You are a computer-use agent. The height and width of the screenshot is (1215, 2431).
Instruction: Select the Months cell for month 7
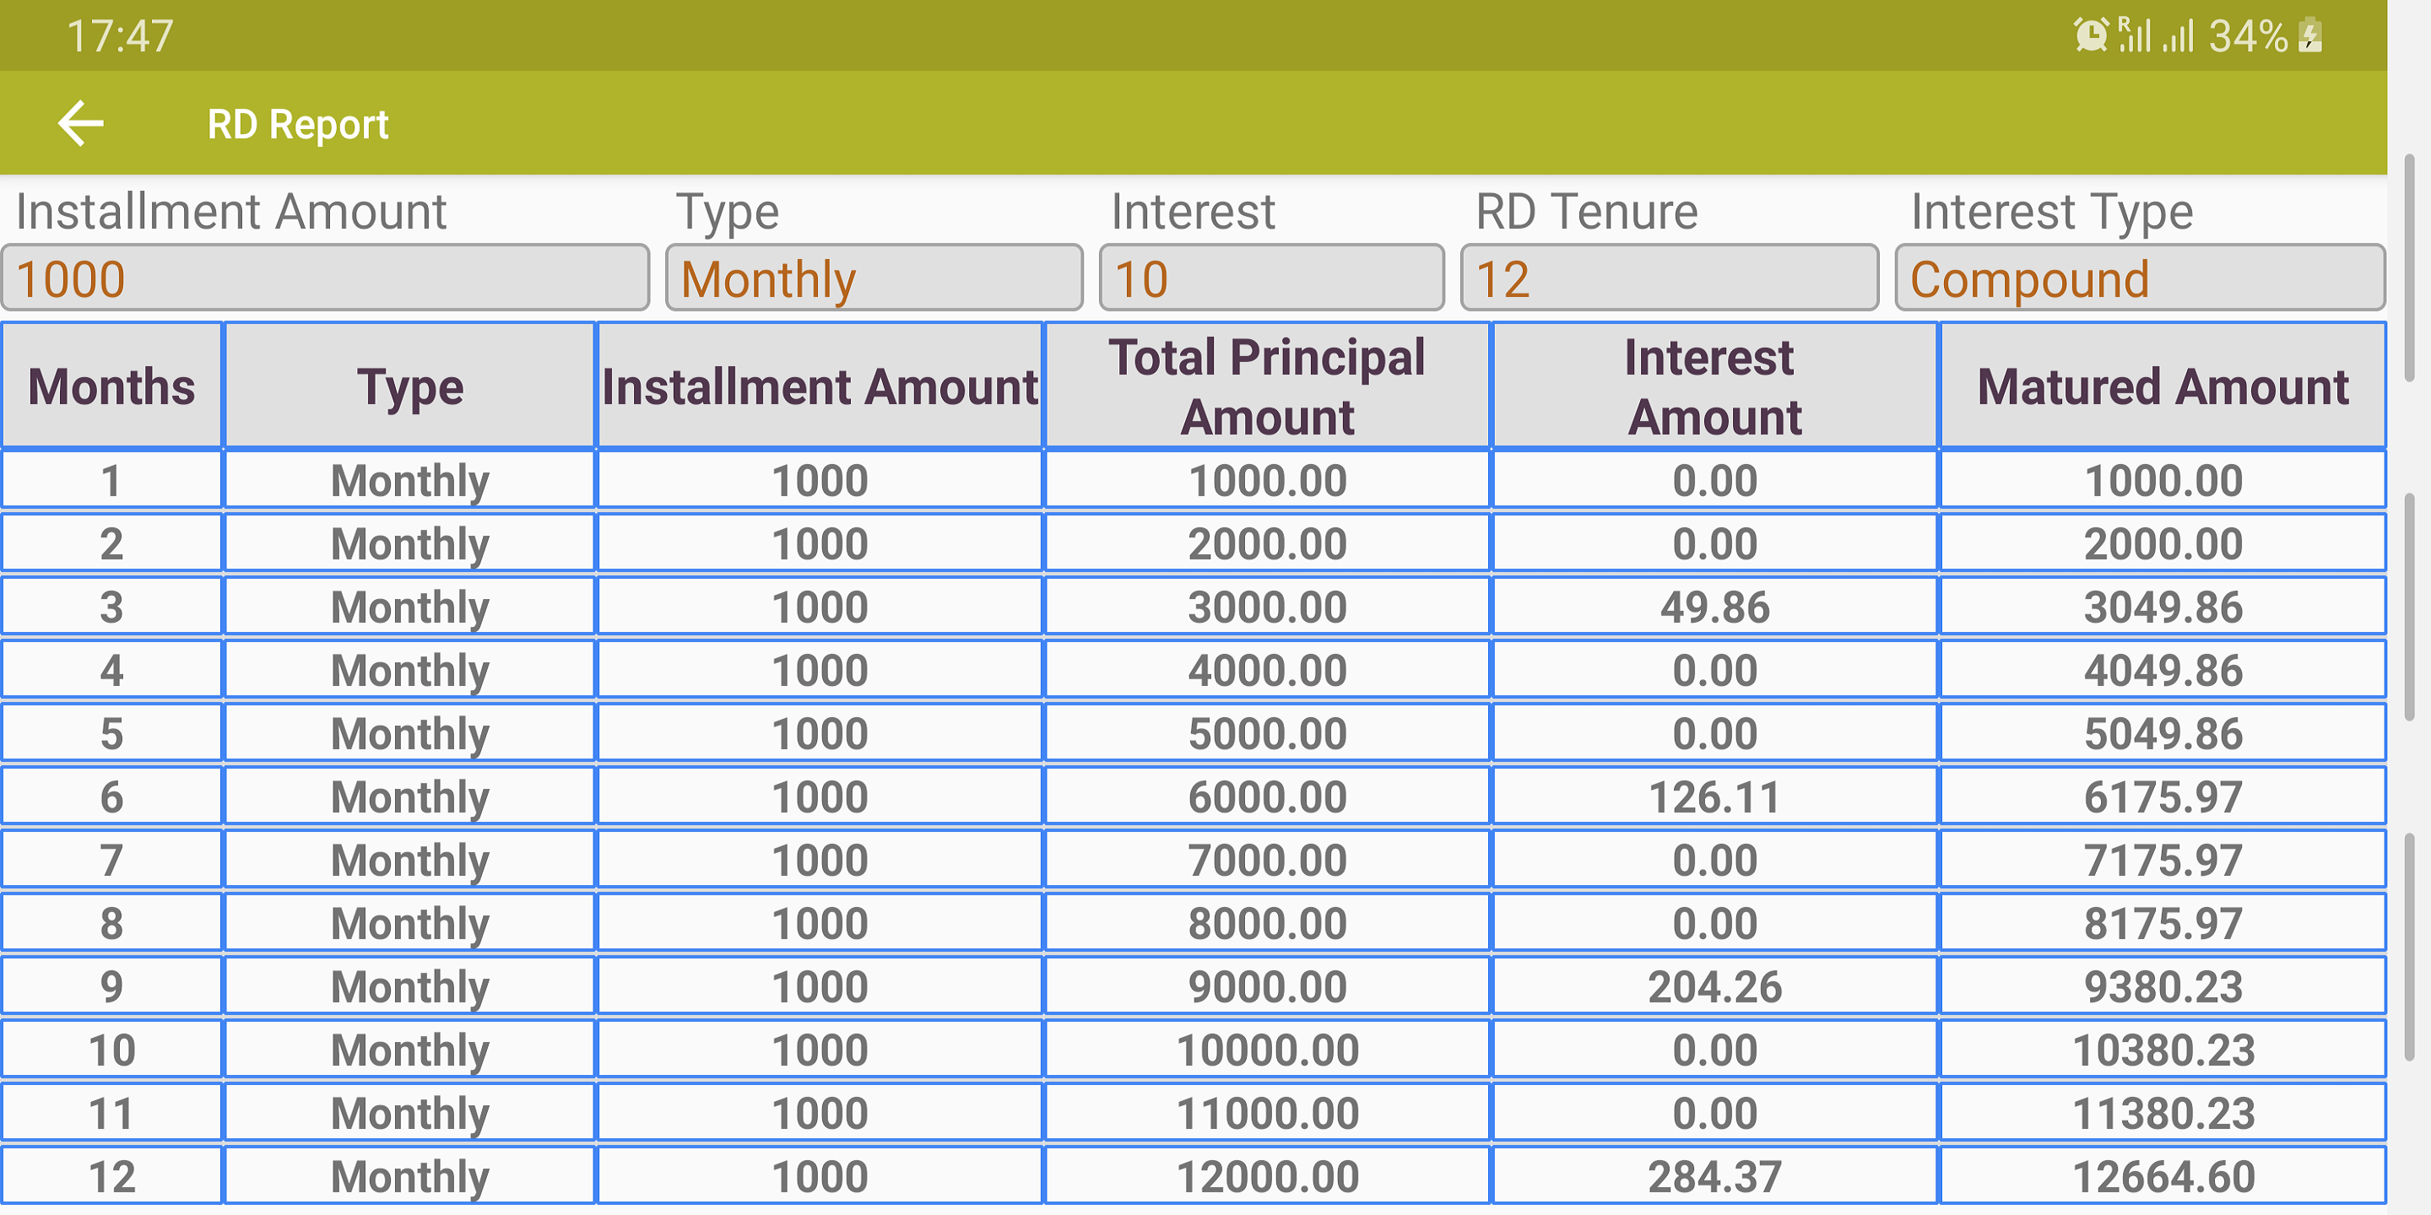click(x=112, y=861)
